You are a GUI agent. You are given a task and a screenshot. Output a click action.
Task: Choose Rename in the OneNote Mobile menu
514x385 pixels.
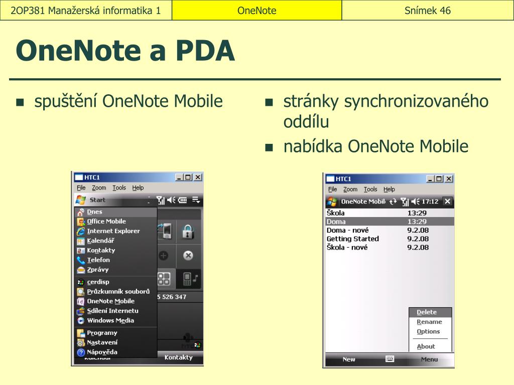point(430,322)
